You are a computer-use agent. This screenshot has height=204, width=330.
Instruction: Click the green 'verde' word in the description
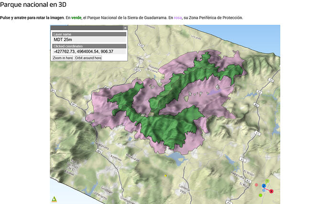click(76, 18)
